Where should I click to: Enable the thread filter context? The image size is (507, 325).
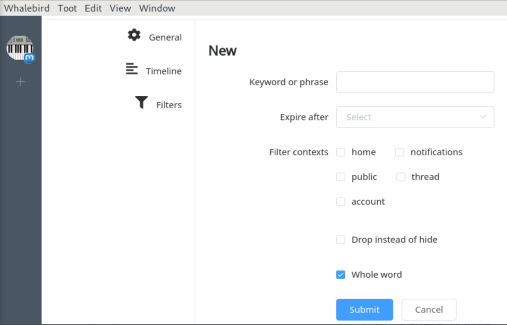pyautogui.click(x=401, y=177)
